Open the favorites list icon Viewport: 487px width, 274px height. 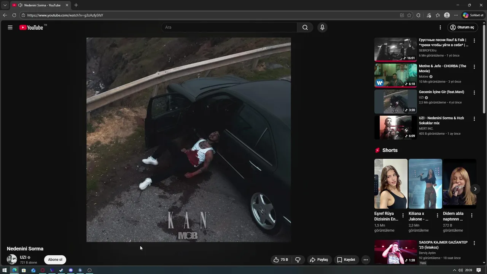tap(438, 15)
